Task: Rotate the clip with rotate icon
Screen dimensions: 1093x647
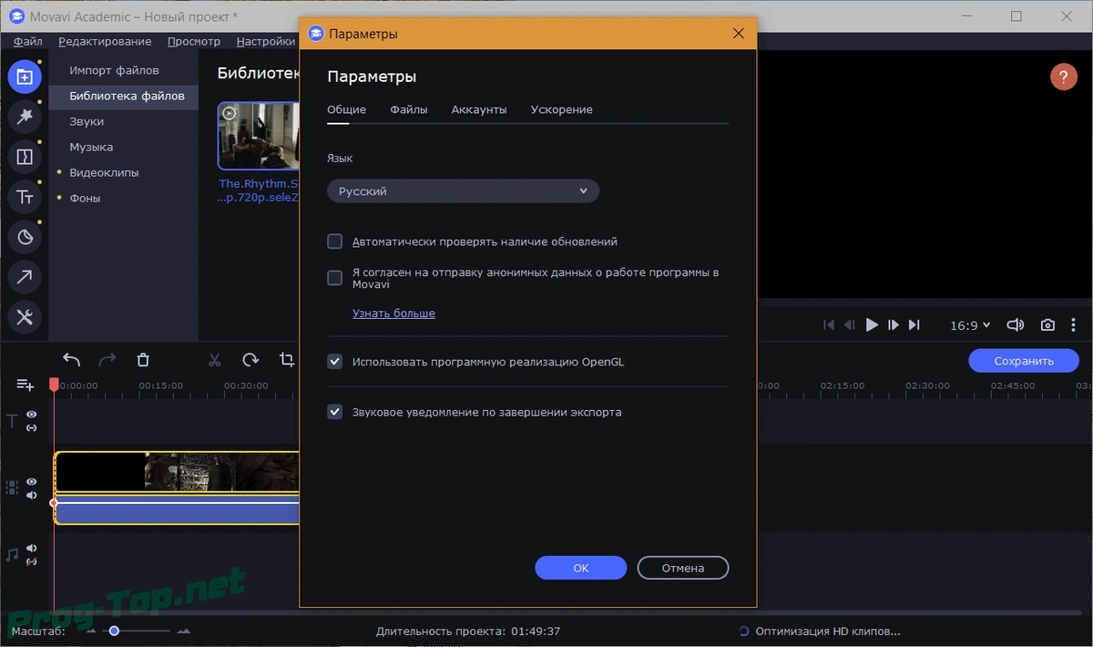Action: pyautogui.click(x=250, y=360)
